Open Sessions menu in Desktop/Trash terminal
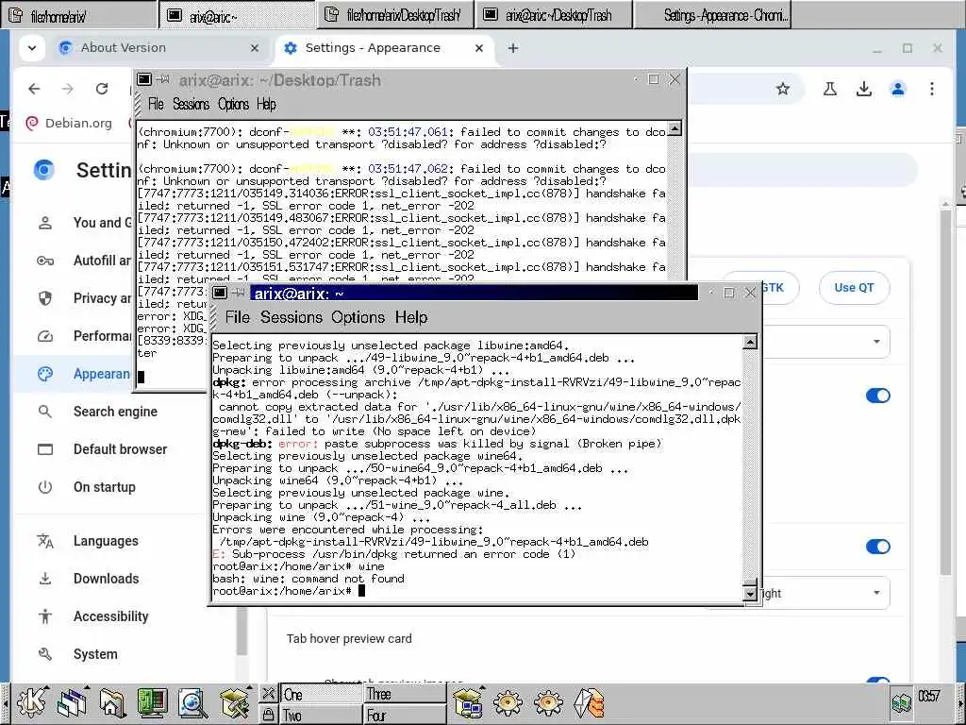This screenshot has width=966, height=725. pos(191,104)
